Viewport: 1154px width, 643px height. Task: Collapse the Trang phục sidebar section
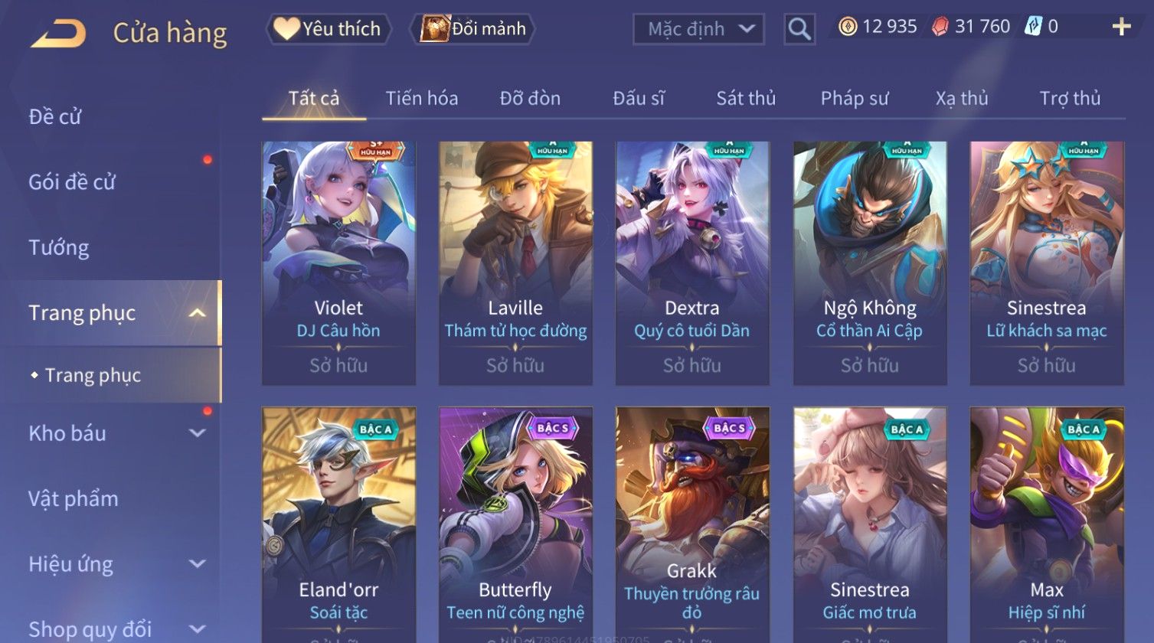coord(197,313)
